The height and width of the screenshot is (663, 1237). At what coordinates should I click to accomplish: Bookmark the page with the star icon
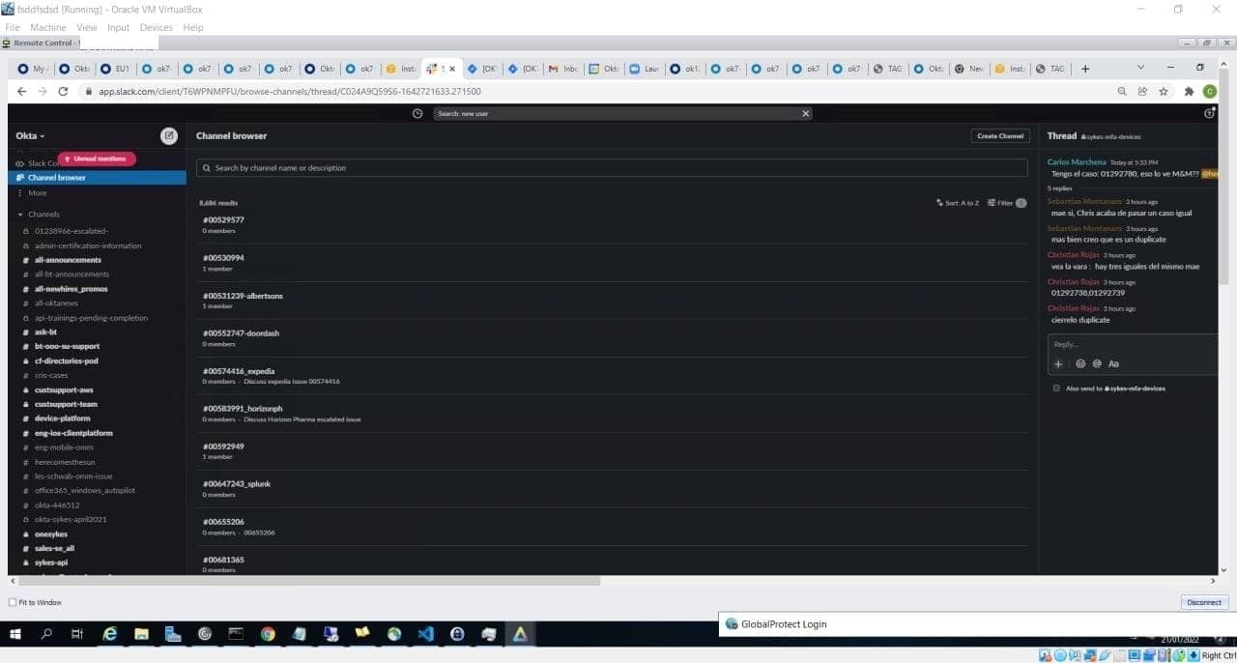[x=1164, y=91]
